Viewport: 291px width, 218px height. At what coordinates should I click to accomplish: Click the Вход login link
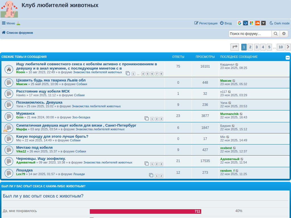coord(226,23)
